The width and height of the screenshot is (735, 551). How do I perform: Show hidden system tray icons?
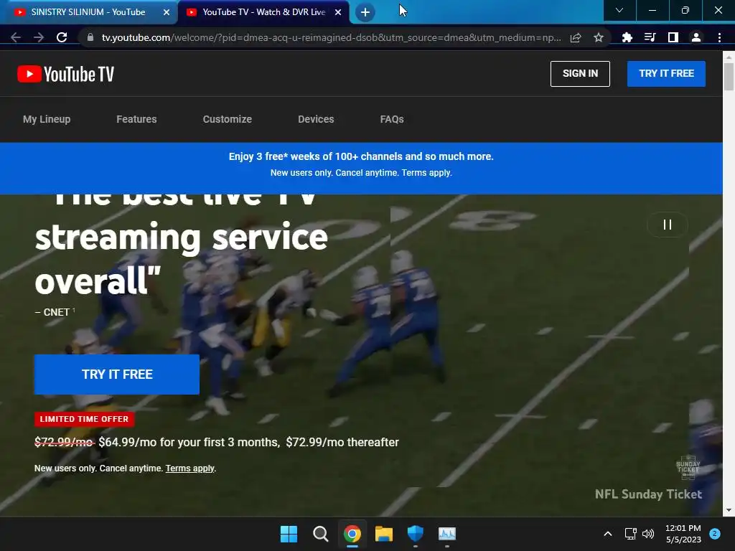pos(607,534)
